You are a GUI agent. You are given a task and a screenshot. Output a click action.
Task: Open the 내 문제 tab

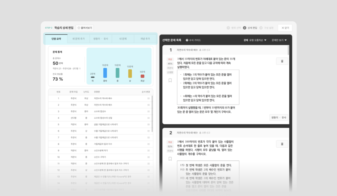click(x=123, y=39)
